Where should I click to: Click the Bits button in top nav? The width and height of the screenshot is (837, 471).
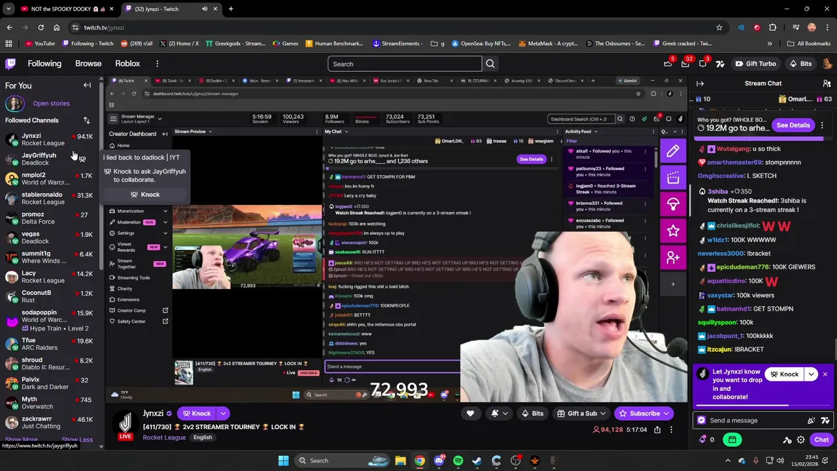point(801,63)
